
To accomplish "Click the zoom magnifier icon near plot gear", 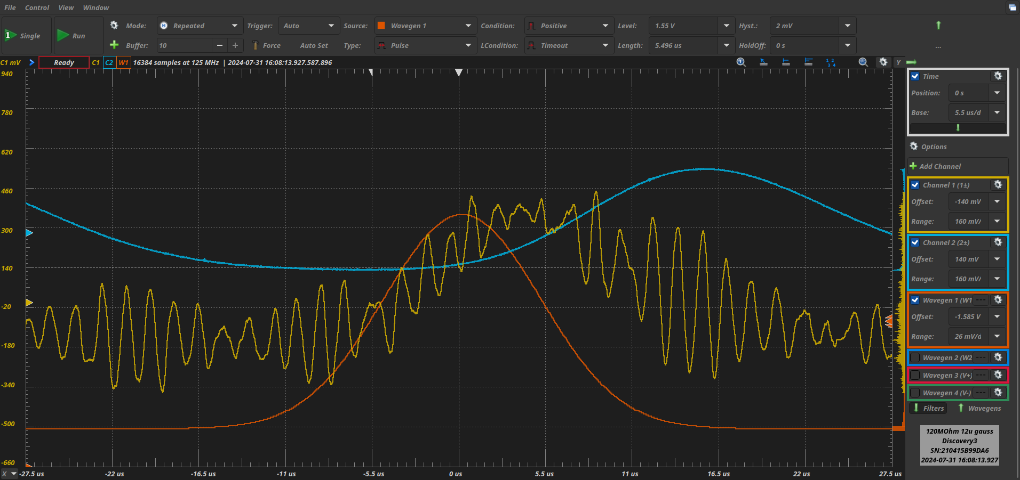I will coord(863,62).
